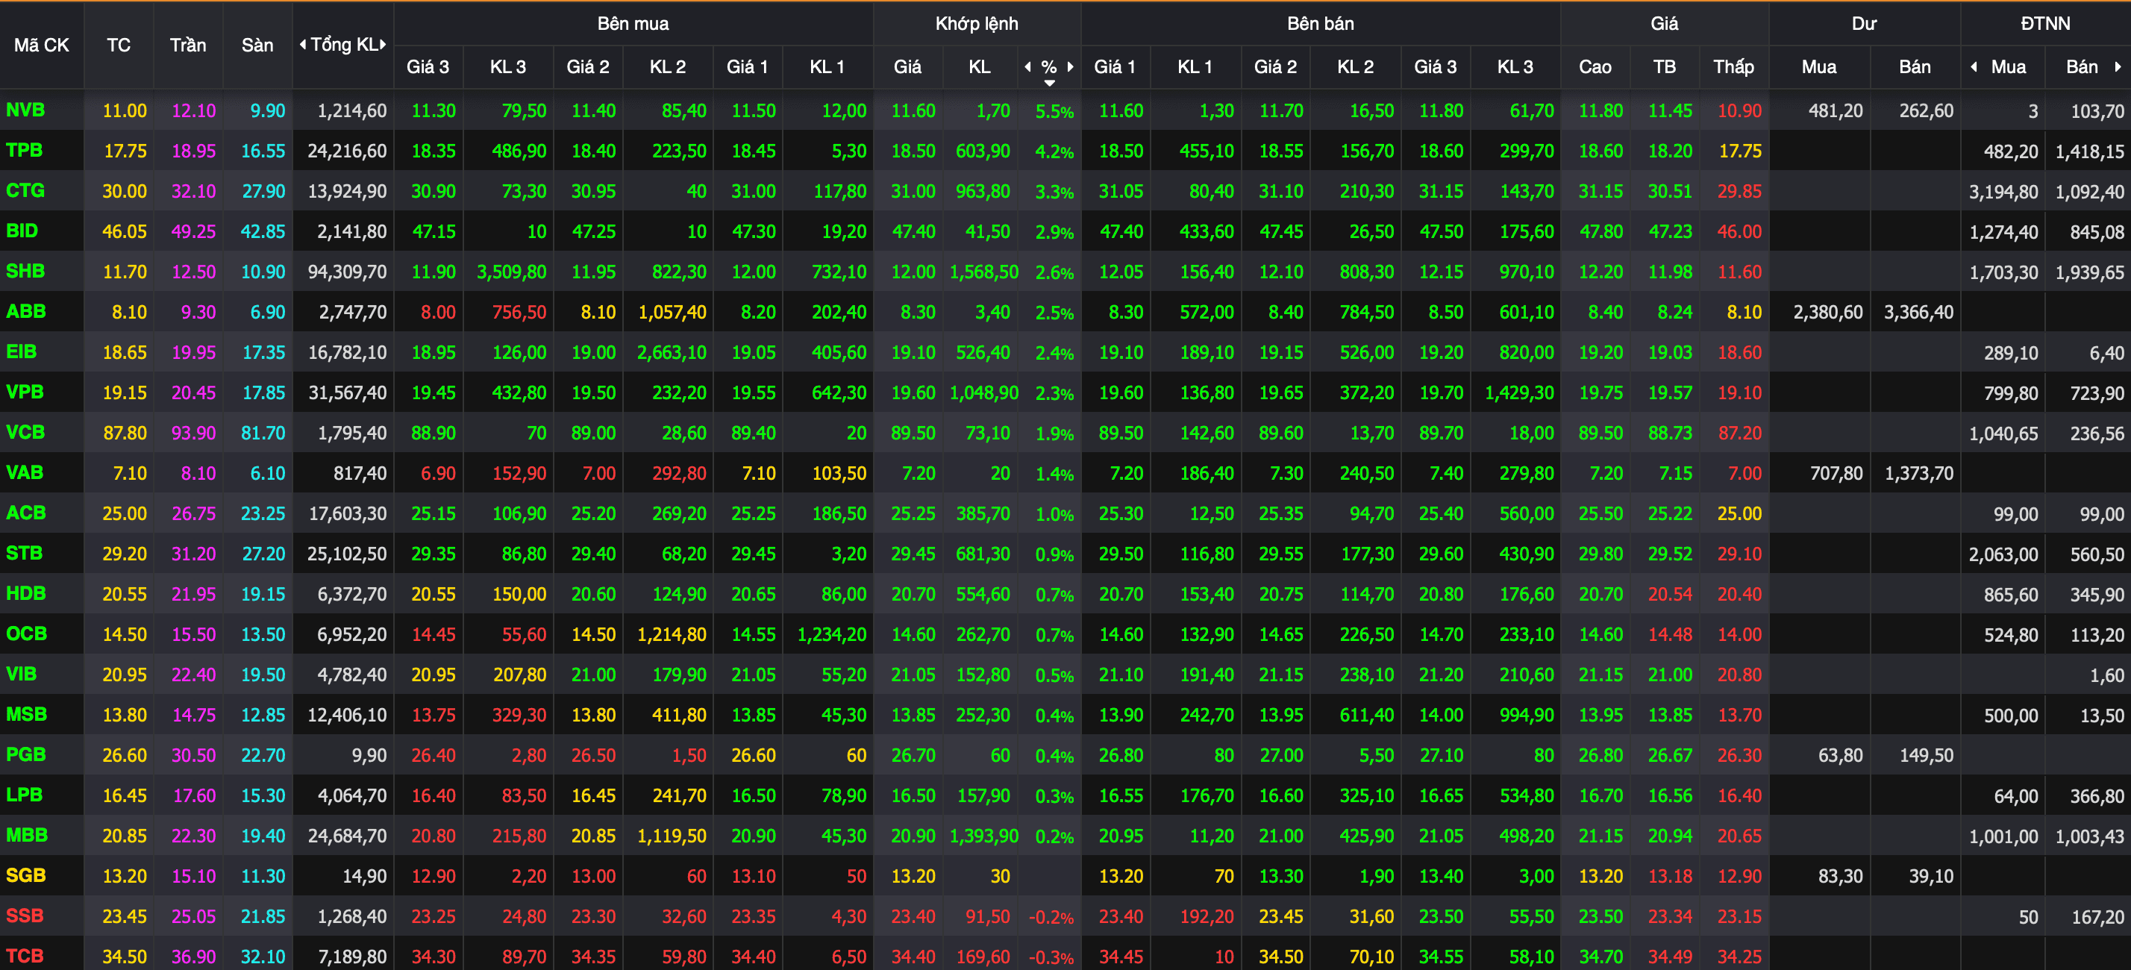The height and width of the screenshot is (970, 2131).
Task: Open the NVB stock symbol
Action: 25,110
